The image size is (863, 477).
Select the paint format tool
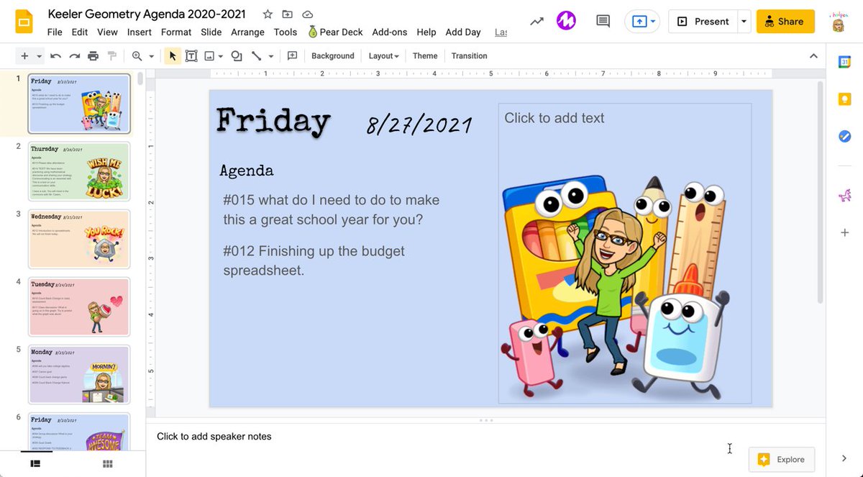click(111, 56)
